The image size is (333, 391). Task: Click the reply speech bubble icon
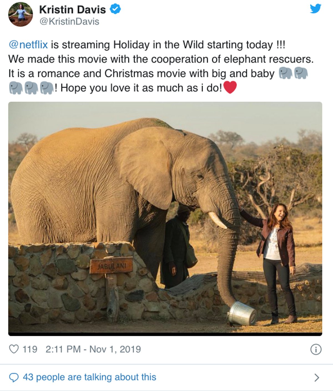click(14, 377)
